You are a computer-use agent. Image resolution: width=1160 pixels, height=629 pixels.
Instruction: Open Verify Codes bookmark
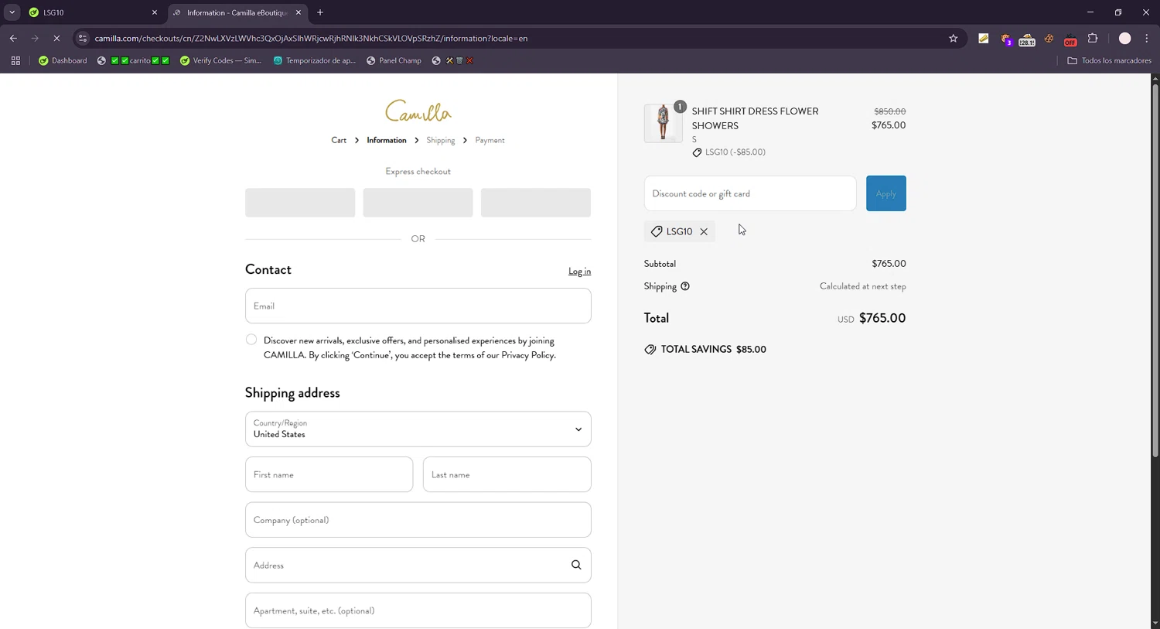[x=220, y=60]
